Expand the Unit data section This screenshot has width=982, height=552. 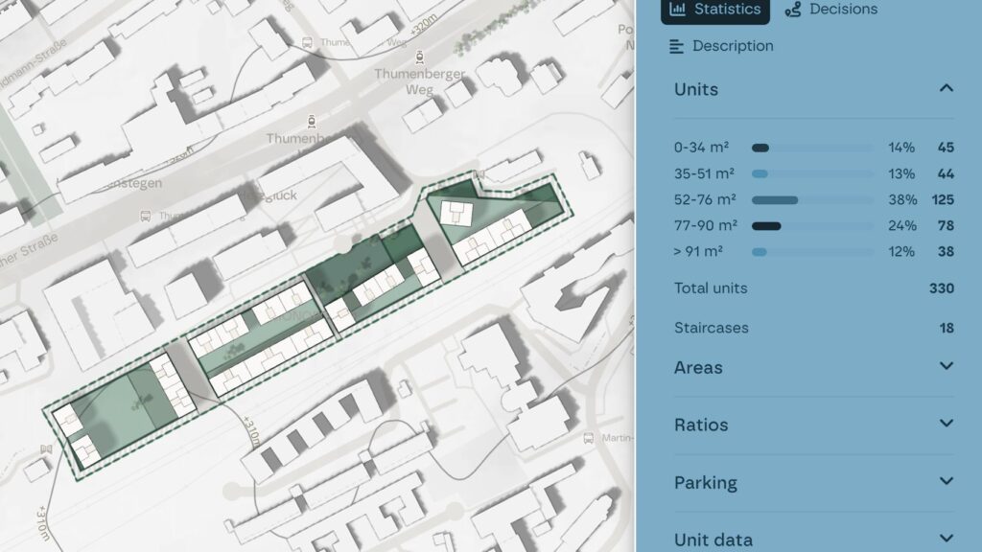946,539
